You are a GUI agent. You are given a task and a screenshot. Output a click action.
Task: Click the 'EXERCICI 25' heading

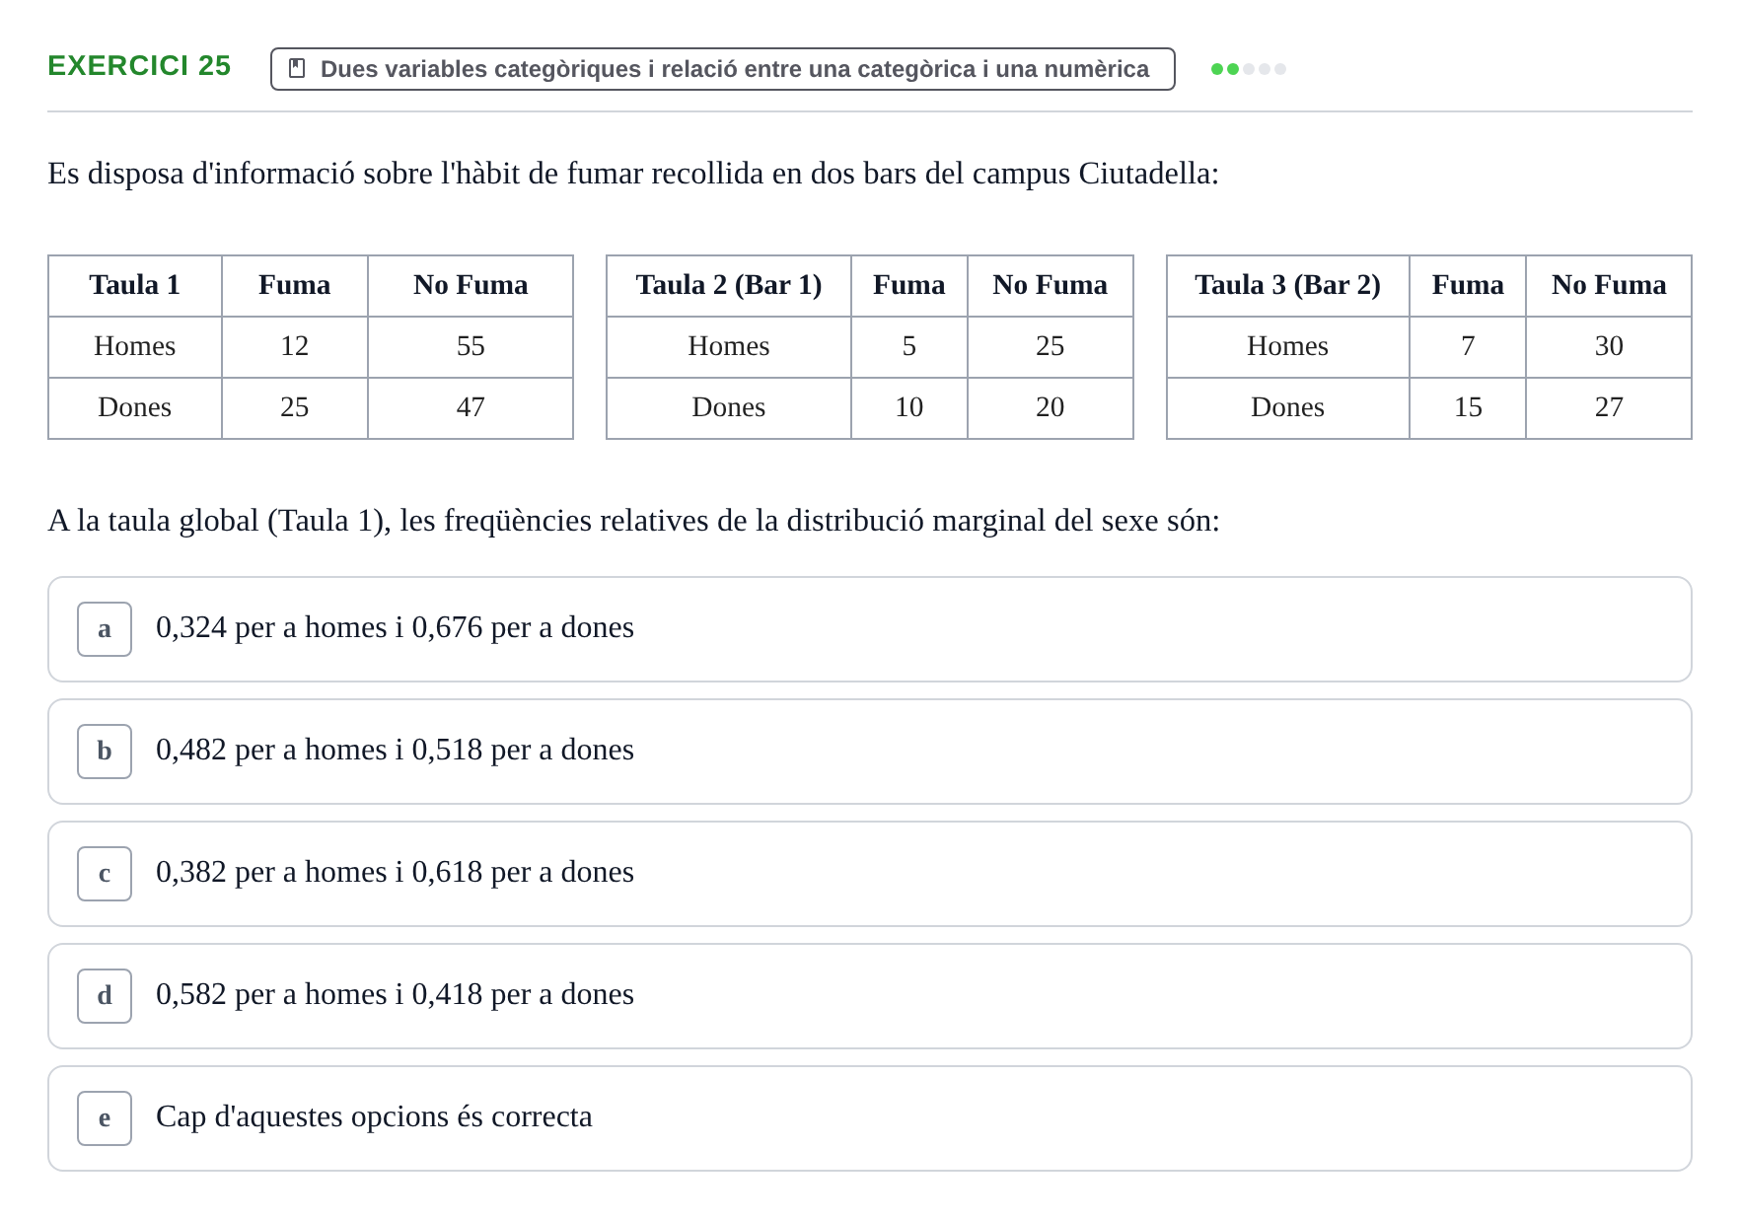coord(139,66)
